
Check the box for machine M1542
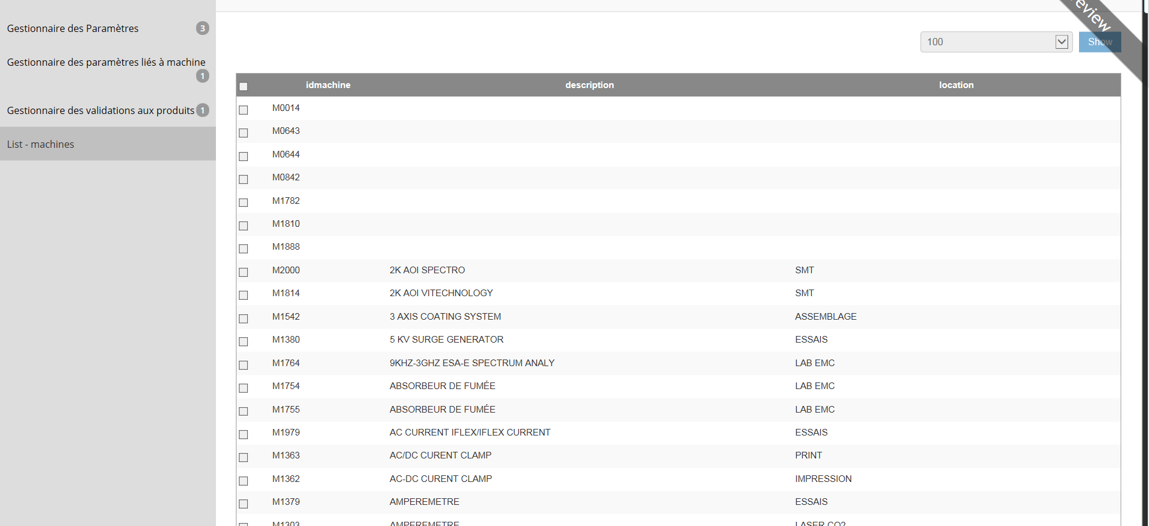[x=244, y=318]
